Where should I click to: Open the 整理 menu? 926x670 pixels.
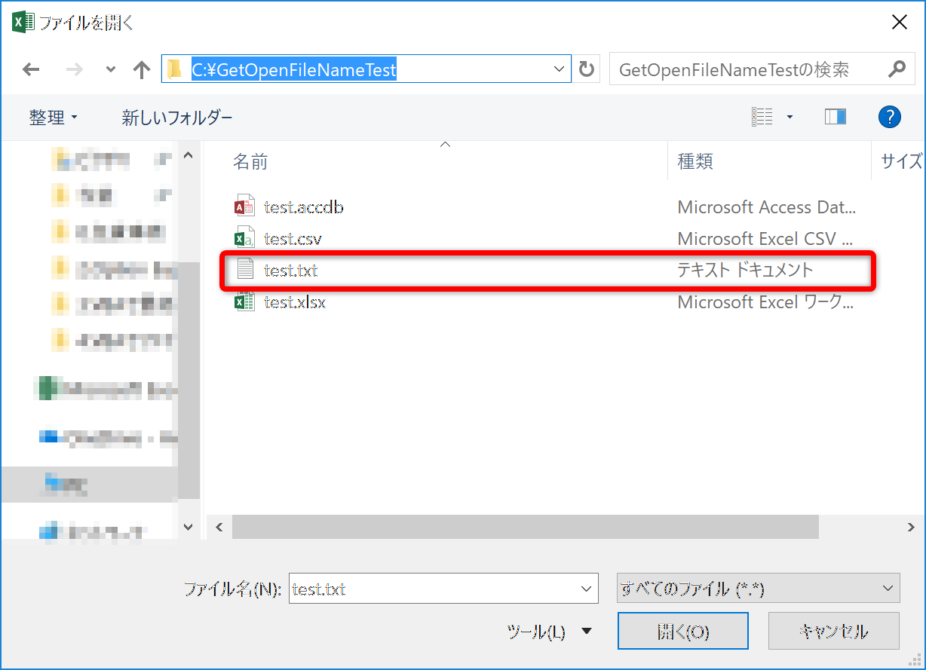point(53,118)
